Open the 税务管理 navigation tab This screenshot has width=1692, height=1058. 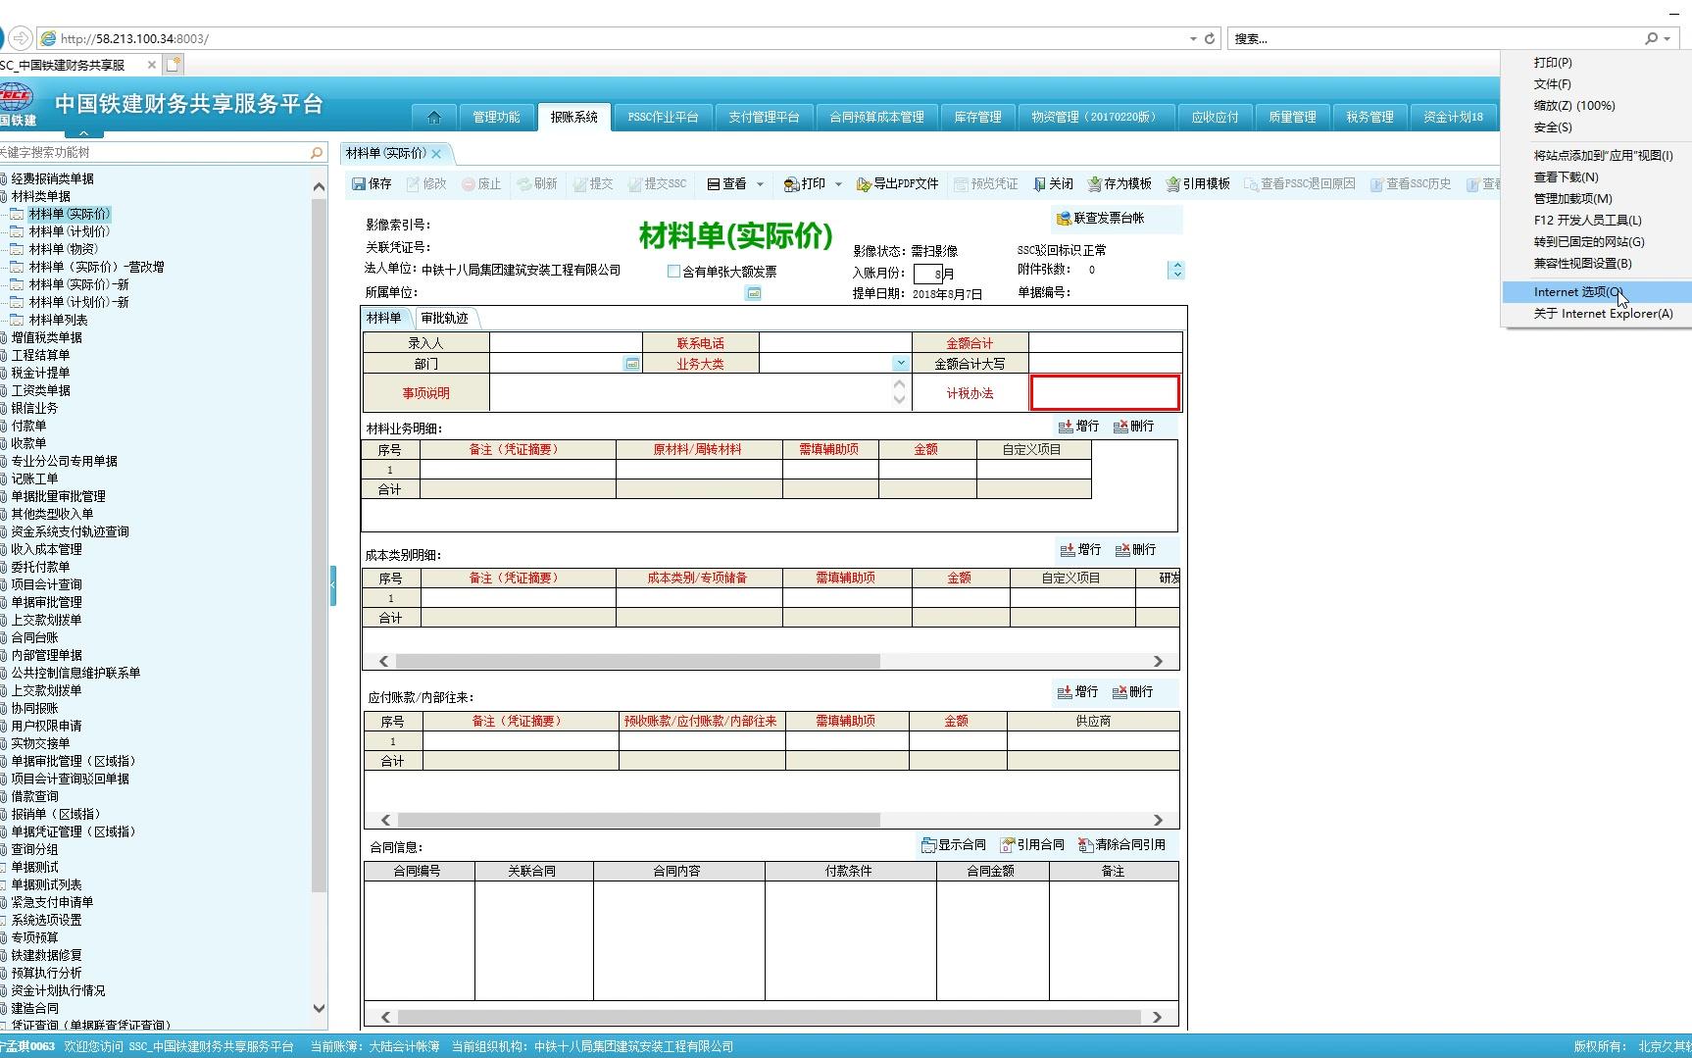pos(1369,117)
